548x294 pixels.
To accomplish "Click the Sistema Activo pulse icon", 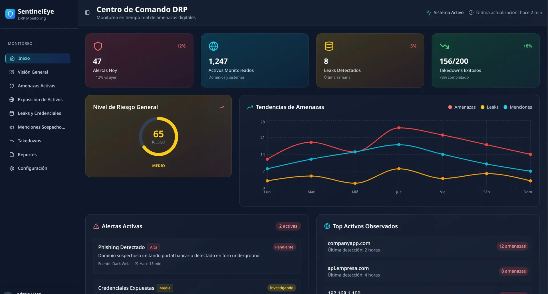I will (429, 13).
